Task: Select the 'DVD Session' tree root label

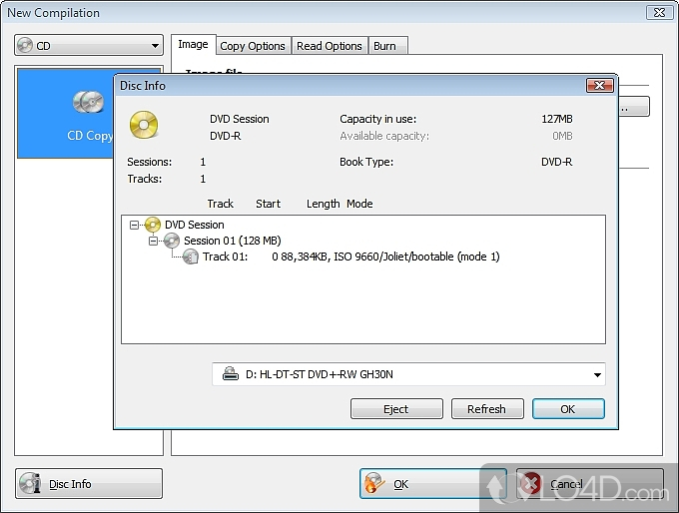Action: coord(195,225)
